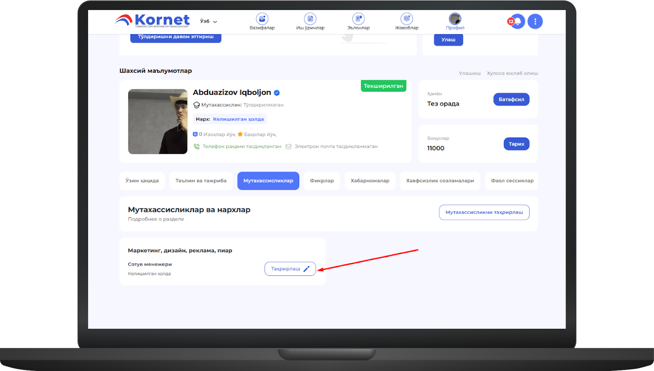Expand the Ўзб language dropdown
This screenshot has height=371, width=654.
[x=208, y=21]
